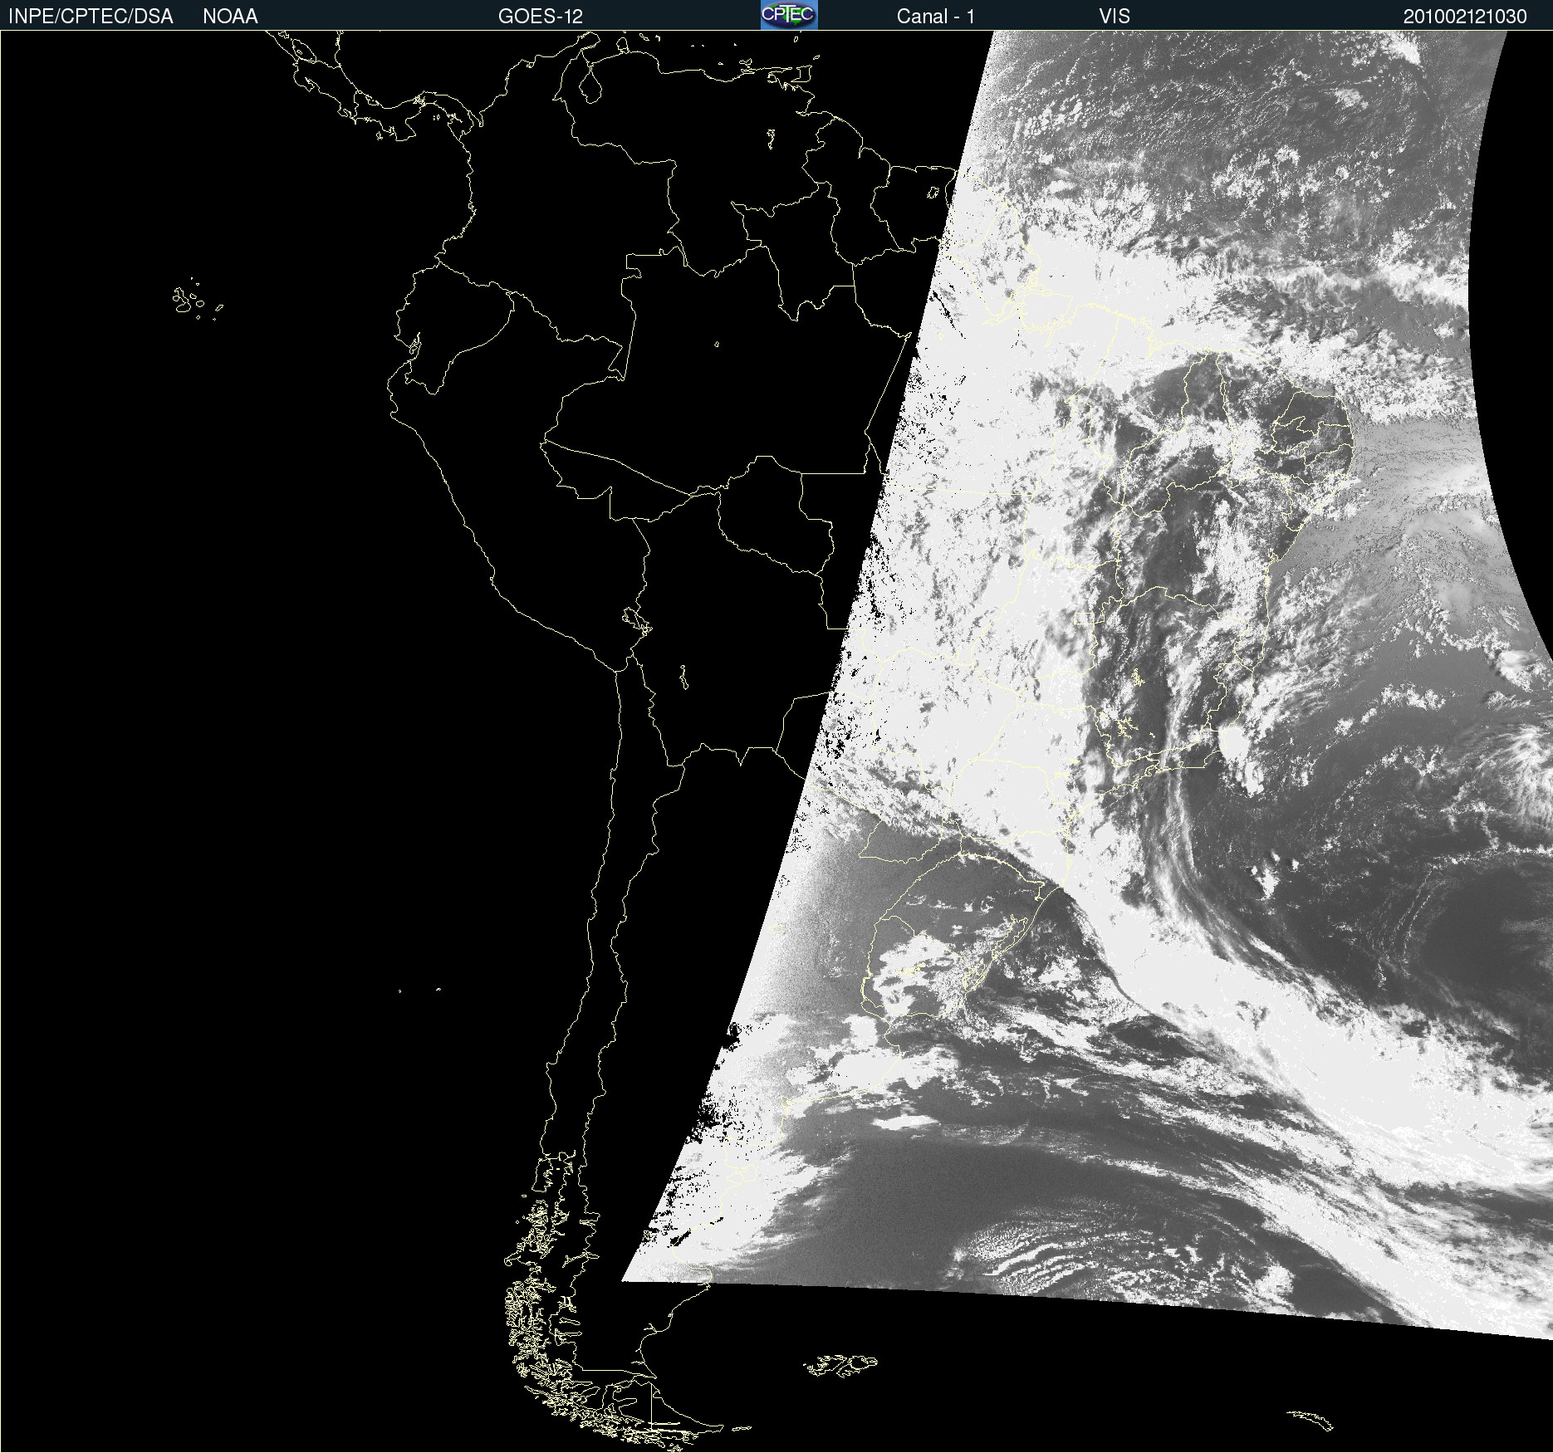Click the NOAA label in header

pyautogui.click(x=230, y=17)
